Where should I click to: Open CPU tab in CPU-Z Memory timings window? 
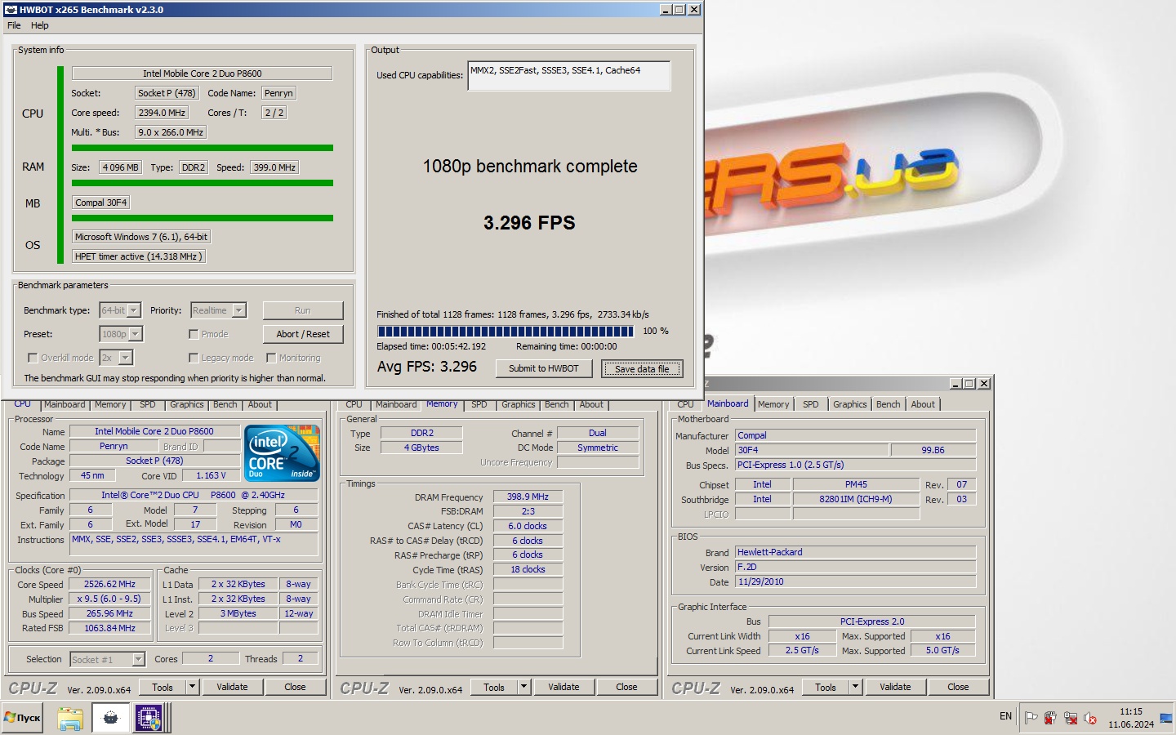coord(354,404)
